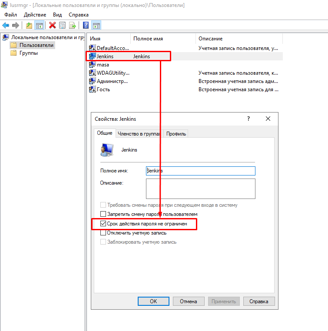The height and width of the screenshot is (331, 328).
Task: Select the masa user account
Action: [x=103, y=65]
